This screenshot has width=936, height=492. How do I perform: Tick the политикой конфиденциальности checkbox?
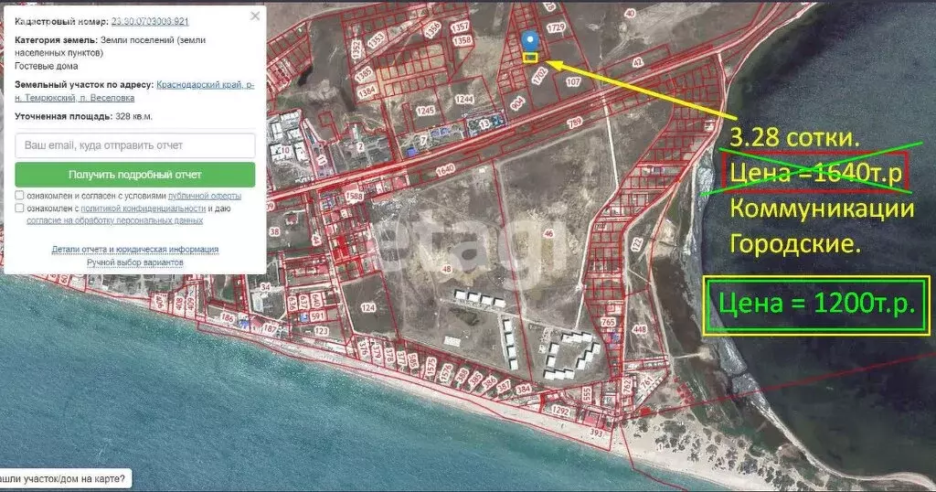tap(19, 209)
